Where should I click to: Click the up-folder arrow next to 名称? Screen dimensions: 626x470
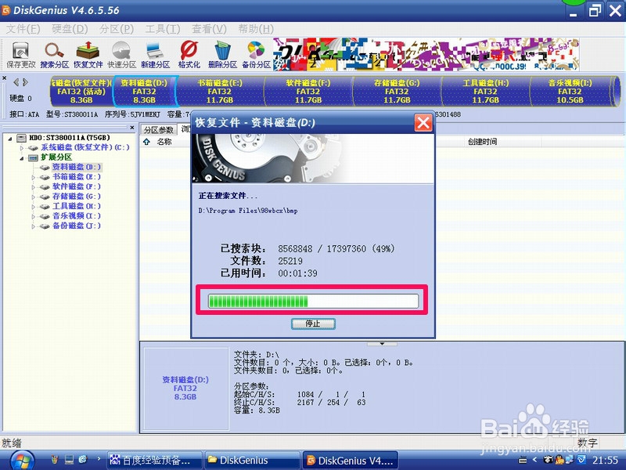[x=146, y=142]
